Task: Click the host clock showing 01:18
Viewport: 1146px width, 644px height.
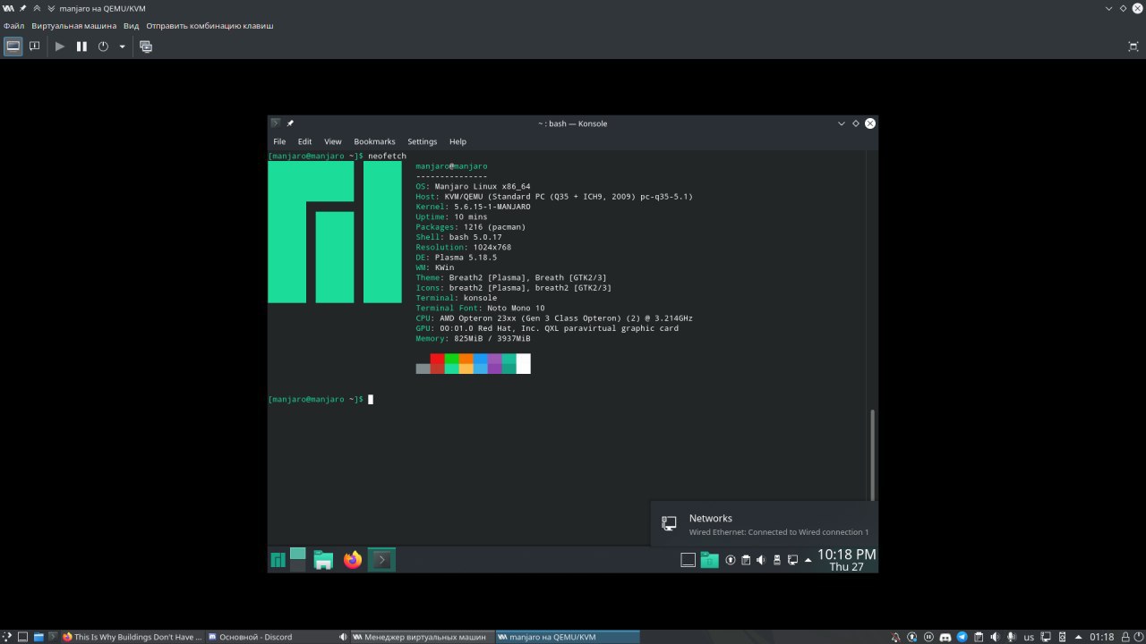Action: click(1101, 637)
